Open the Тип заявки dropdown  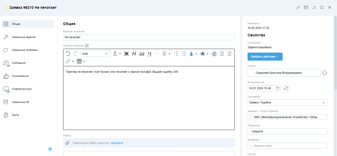[287, 102]
